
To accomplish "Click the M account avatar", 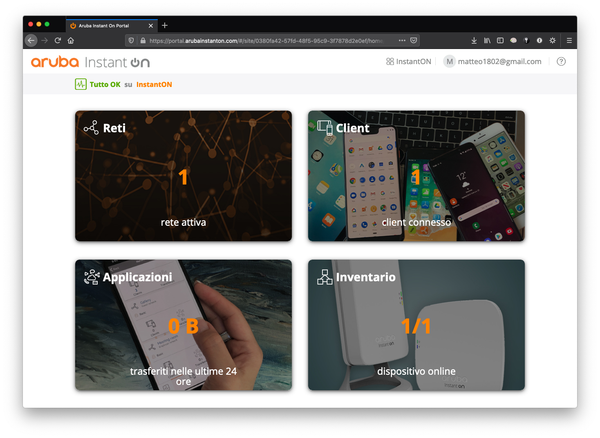I will point(450,61).
